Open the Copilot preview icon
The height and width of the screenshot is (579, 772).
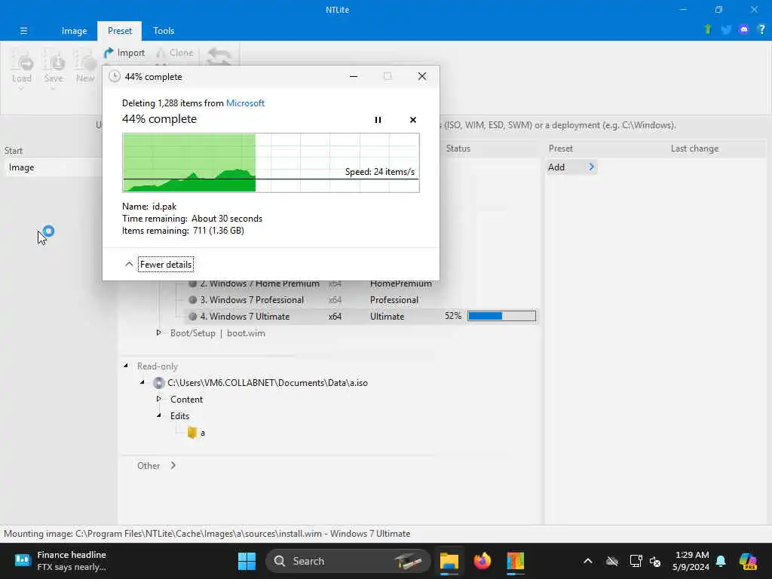click(x=749, y=561)
